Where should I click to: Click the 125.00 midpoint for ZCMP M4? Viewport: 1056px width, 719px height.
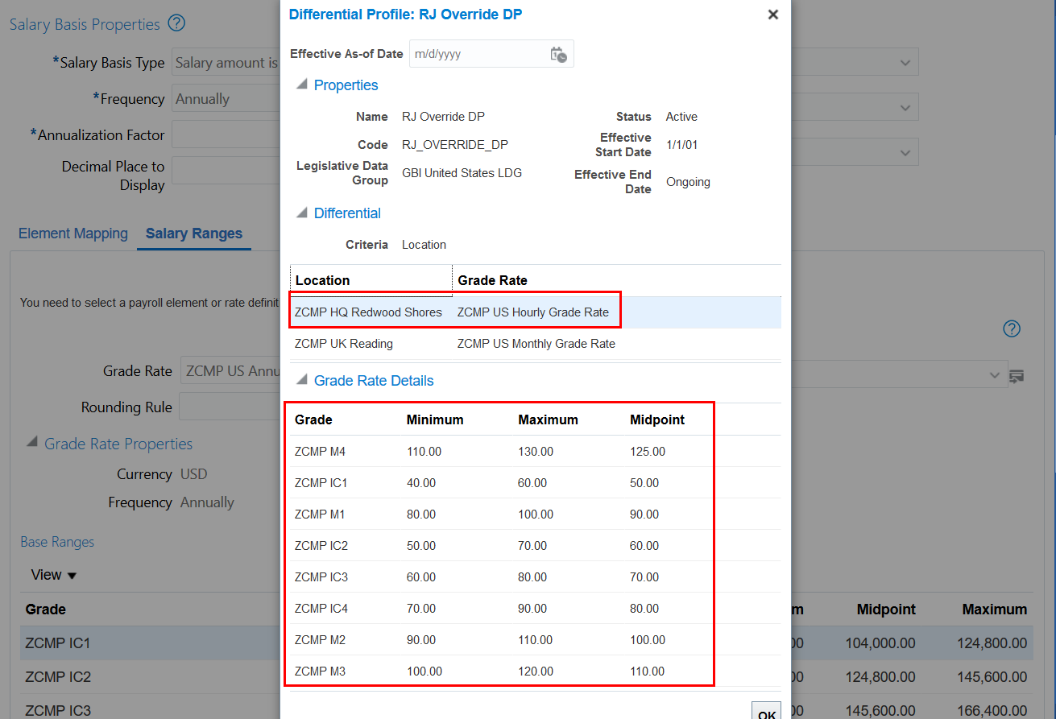coord(648,452)
